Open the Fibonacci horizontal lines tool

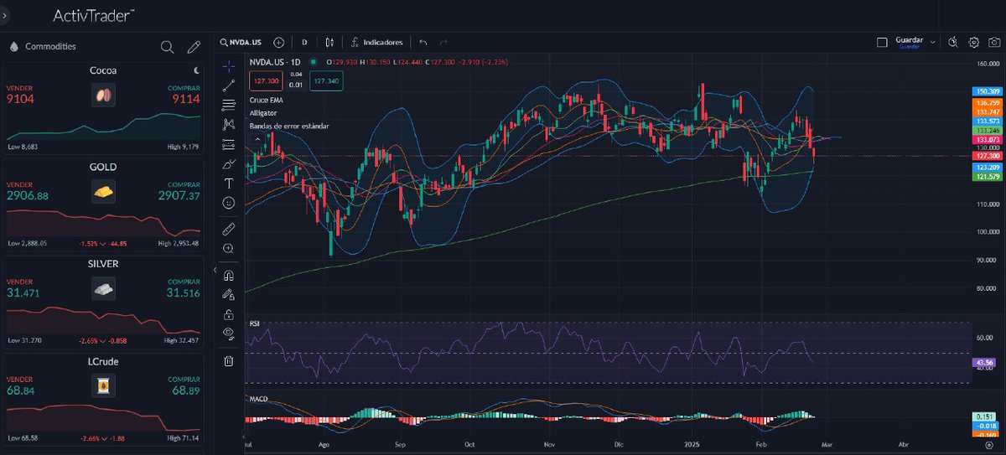[x=228, y=105]
